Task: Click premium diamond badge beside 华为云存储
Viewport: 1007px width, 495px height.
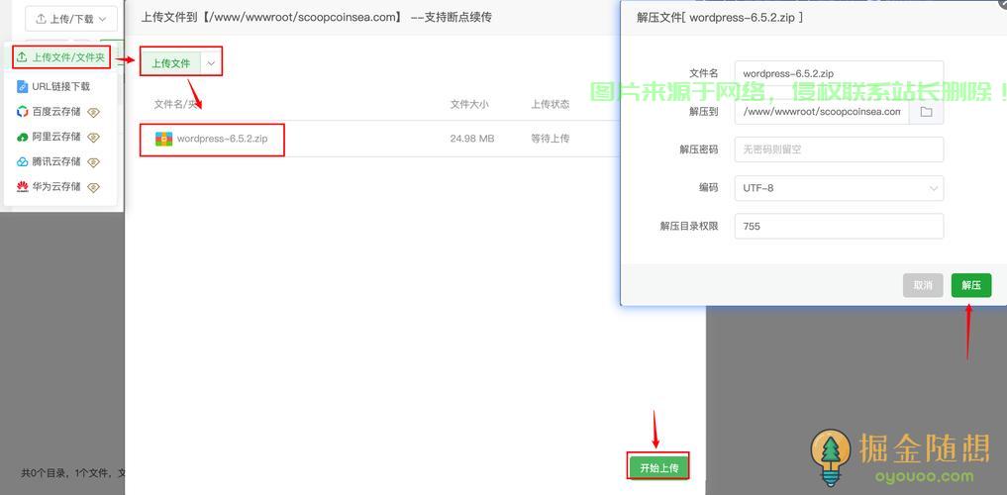Action: click(94, 187)
